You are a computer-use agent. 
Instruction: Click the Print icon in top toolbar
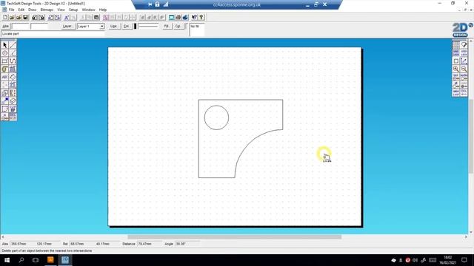[178, 18]
